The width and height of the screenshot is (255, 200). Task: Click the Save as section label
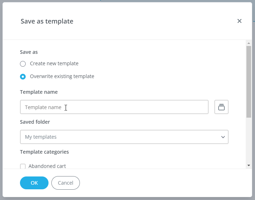tap(29, 52)
